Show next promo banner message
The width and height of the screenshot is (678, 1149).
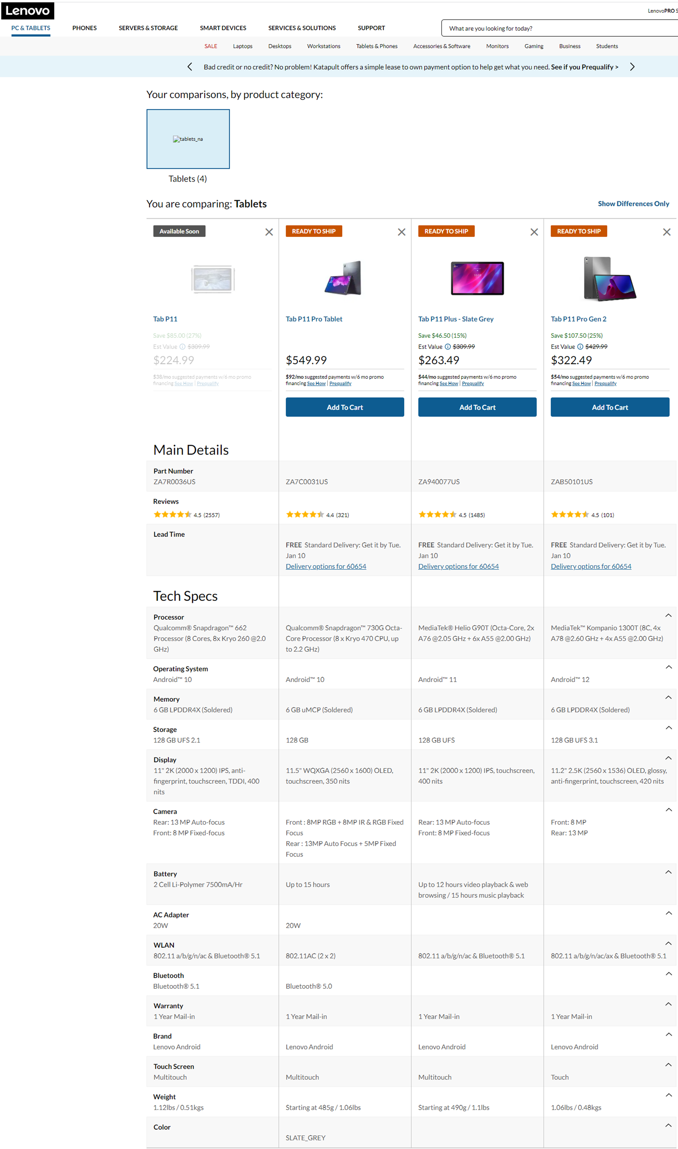point(632,67)
